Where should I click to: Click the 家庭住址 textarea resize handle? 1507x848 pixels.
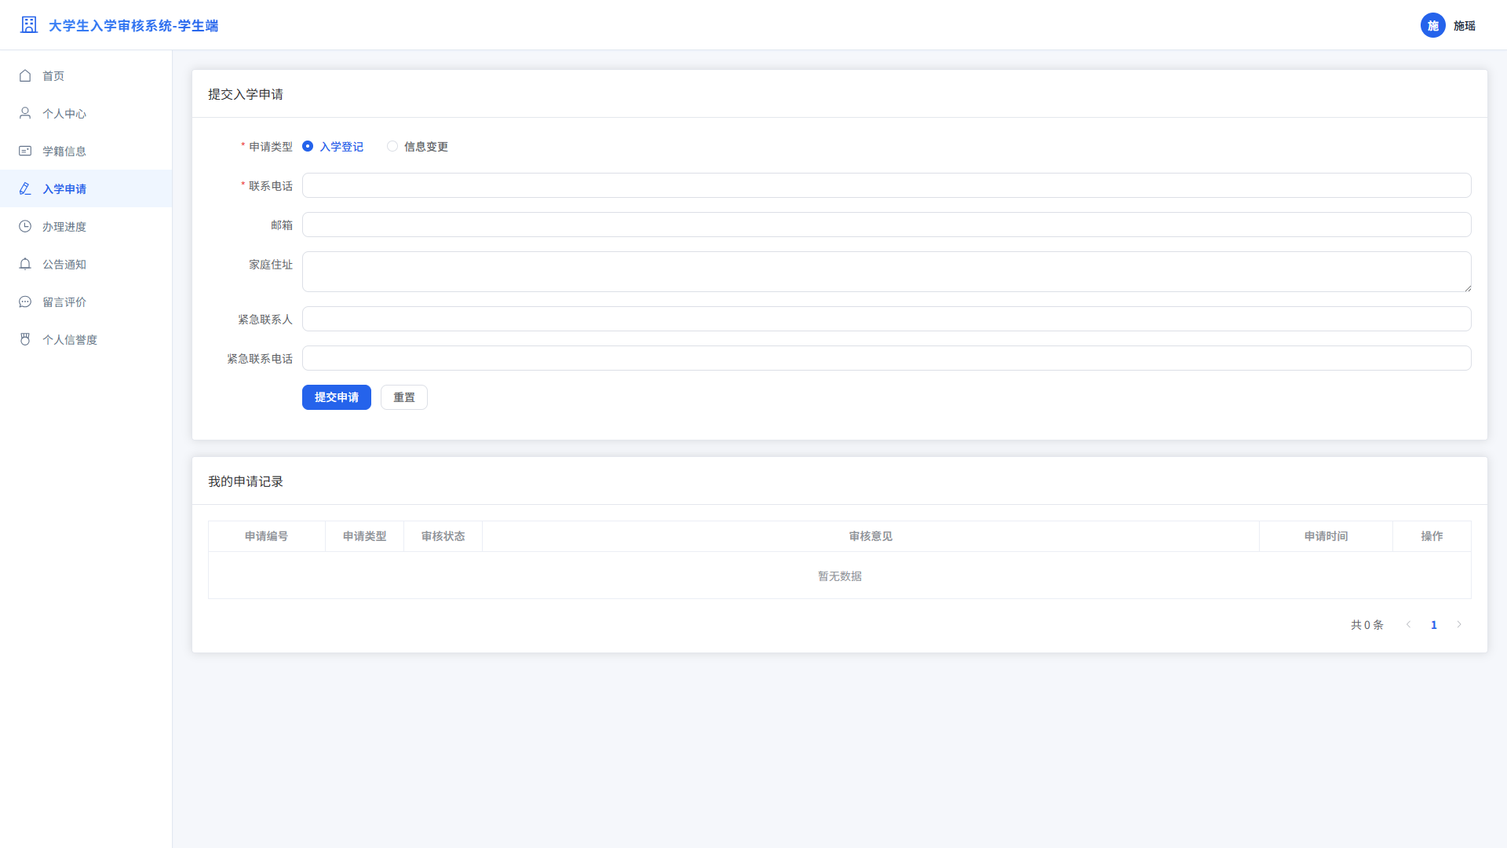tap(1467, 287)
